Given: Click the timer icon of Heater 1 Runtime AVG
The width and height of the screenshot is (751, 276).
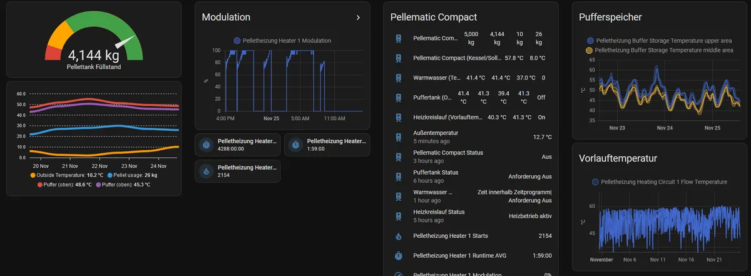Looking at the screenshot, I should [399, 255].
